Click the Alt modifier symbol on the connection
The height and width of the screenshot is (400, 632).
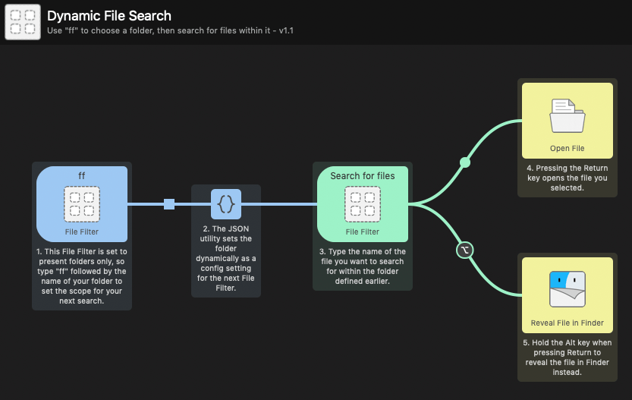[x=465, y=249]
